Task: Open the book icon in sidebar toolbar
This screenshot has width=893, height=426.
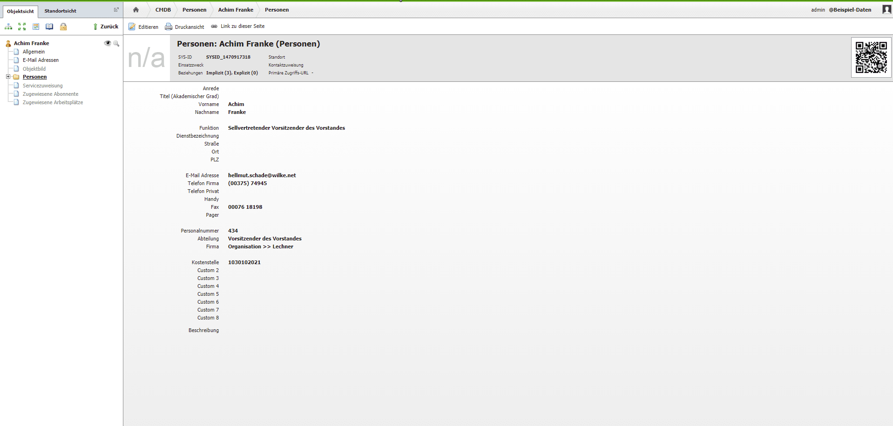Action: [x=49, y=27]
